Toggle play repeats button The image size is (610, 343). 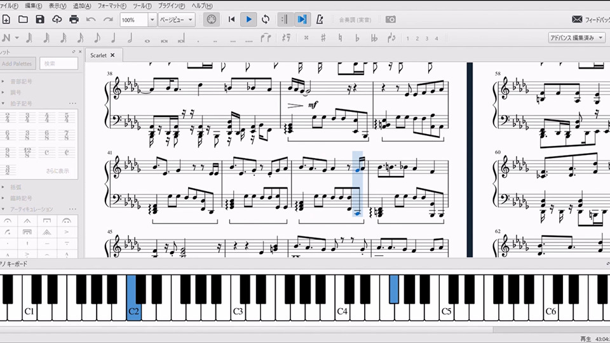285,20
